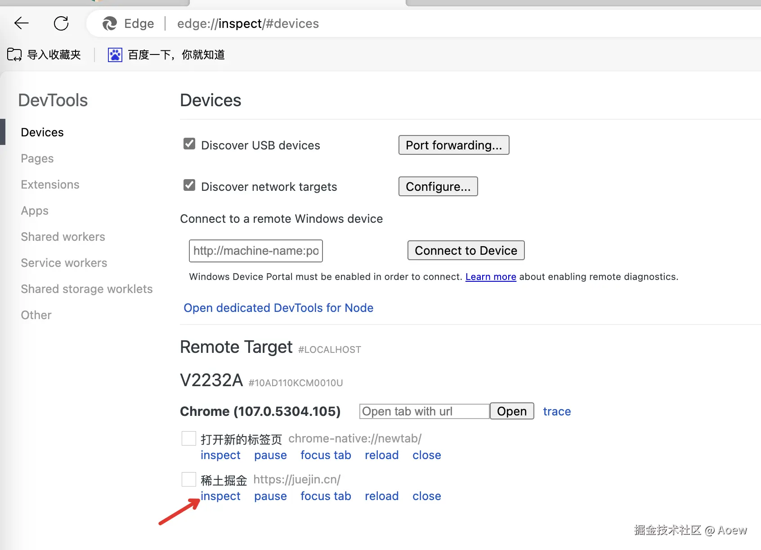Click the Baidu paw bookmark icon
This screenshot has width=761, height=550.
[x=115, y=55]
